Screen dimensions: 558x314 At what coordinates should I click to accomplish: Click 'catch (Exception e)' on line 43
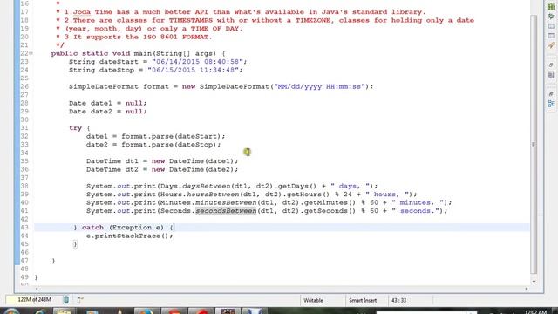click(x=123, y=228)
